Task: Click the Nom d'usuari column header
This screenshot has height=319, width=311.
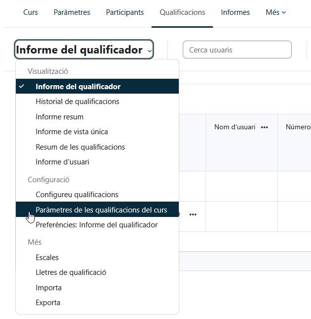Action: 235,127
